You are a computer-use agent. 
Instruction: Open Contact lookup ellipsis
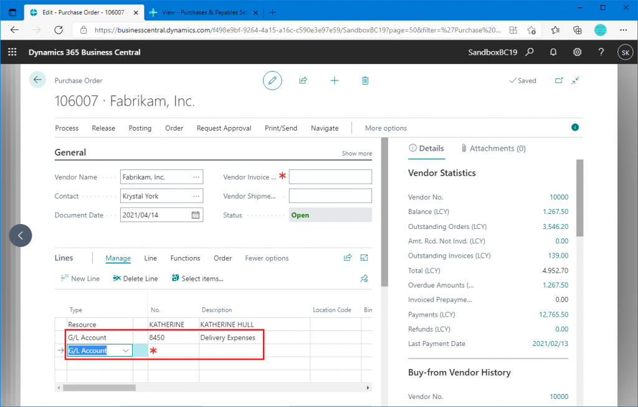196,196
